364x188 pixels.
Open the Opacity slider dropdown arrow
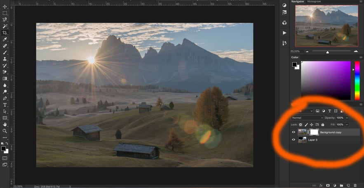pyautogui.click(x=347, y=118)
